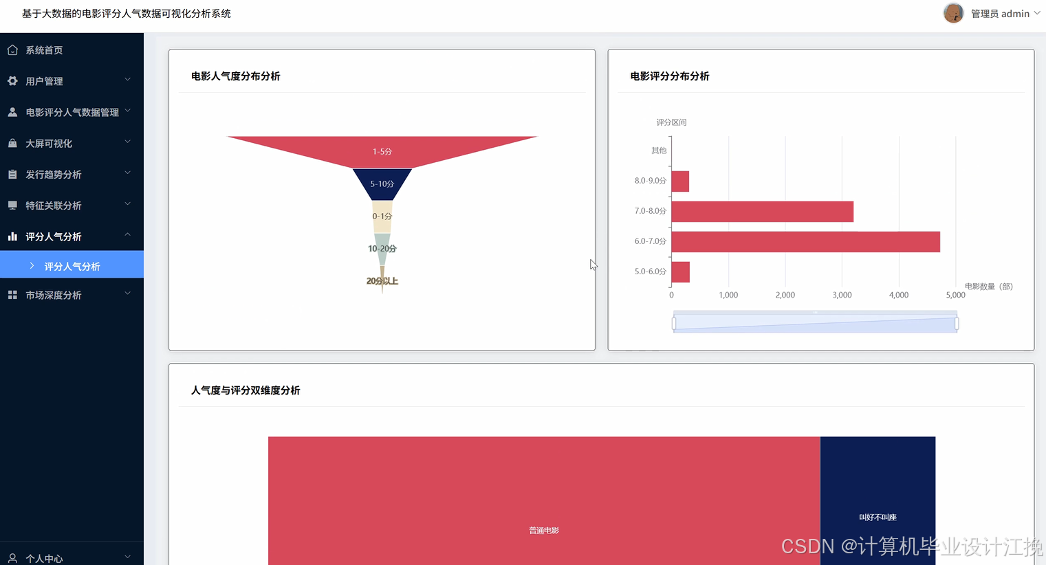This screenshot has height=565, width=1046.
Task: Click the bag icon beside 大屏可视化
Action: pos(12,143)
